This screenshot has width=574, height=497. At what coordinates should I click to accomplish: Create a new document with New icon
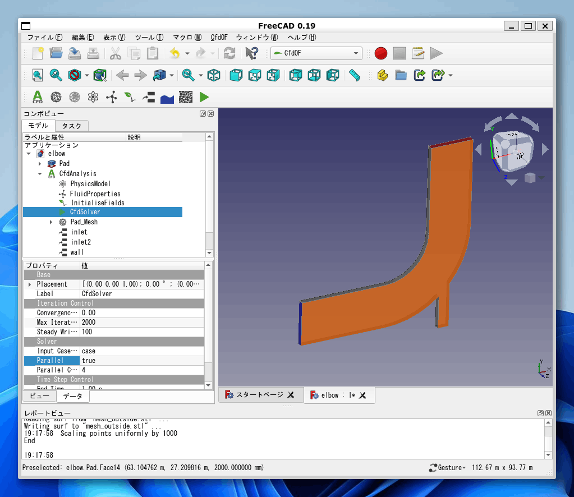pos(38,53)
